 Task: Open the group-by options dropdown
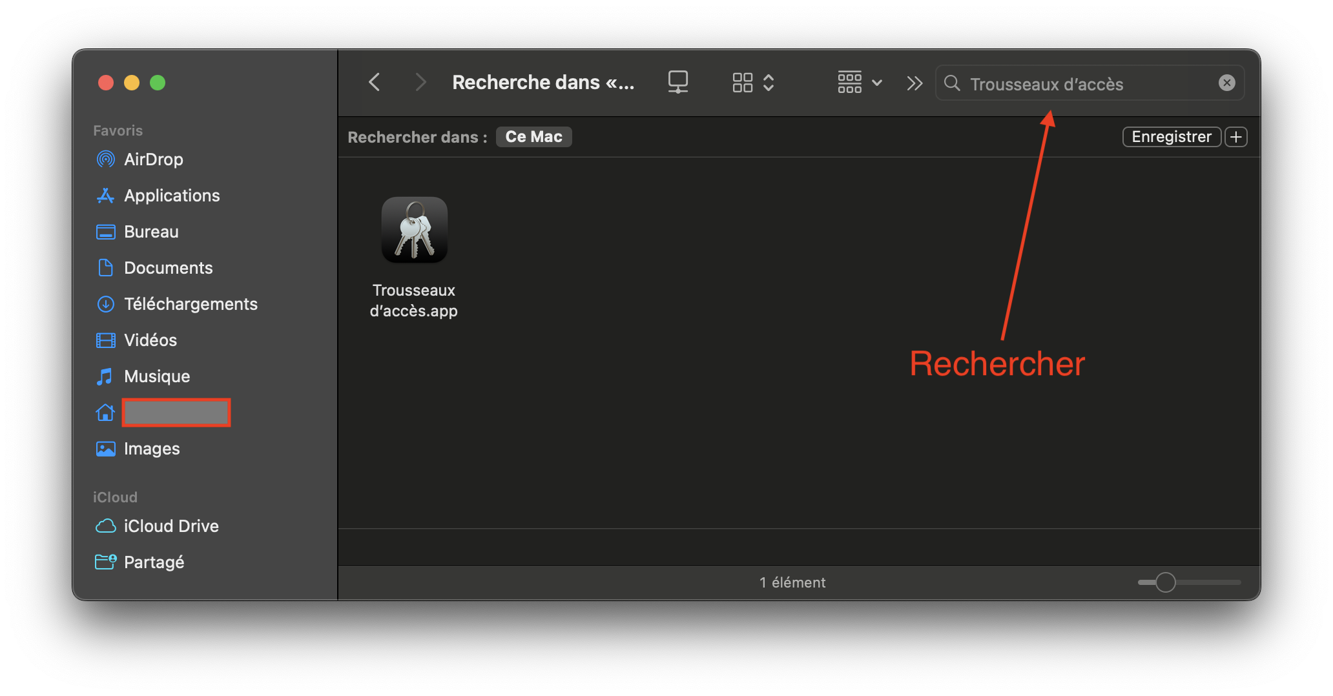860,83
